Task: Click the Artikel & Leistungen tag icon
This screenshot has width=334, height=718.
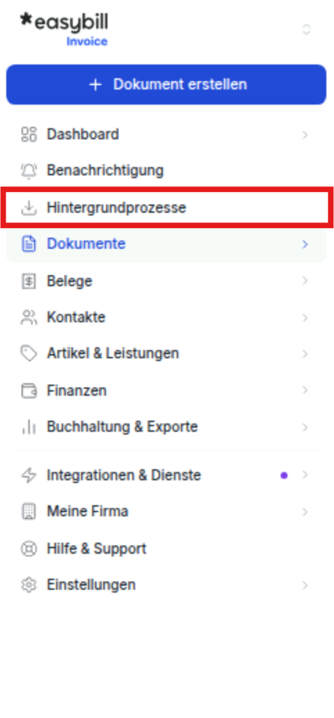Action: click(x=29, y=354)
